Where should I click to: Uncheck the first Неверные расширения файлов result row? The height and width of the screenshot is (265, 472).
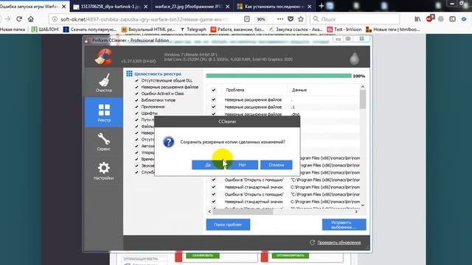tap(213, 99)
